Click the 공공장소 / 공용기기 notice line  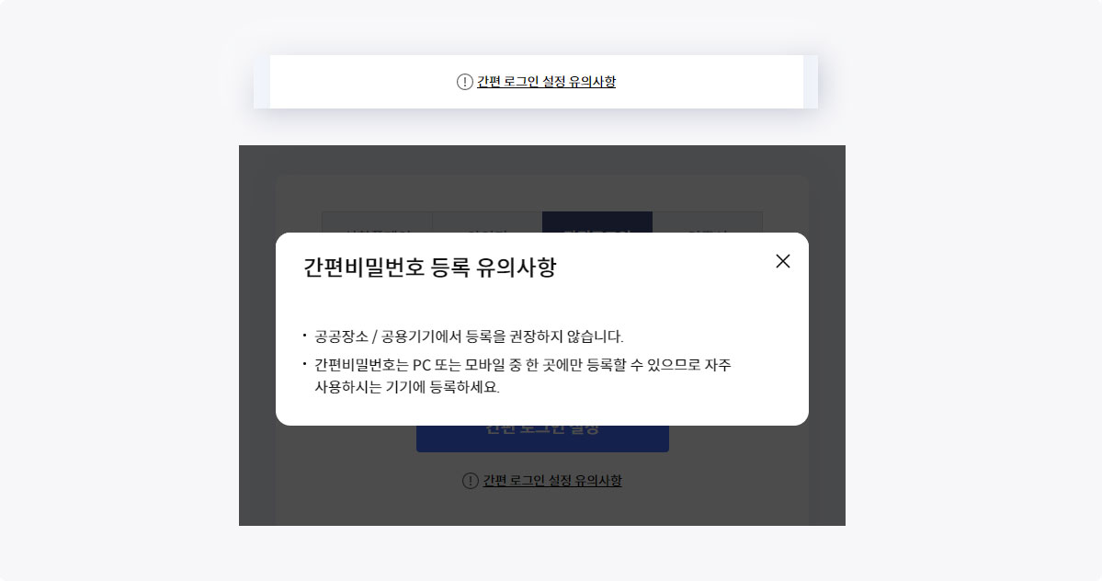[469, 336]
